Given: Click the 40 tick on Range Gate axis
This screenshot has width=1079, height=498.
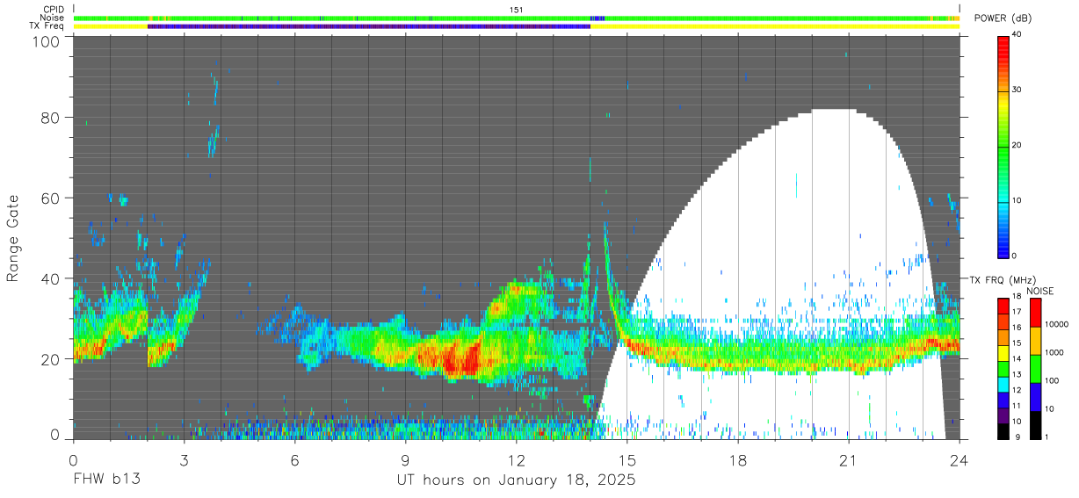Looking at the screenshot, I should click(x=49, y=279).
